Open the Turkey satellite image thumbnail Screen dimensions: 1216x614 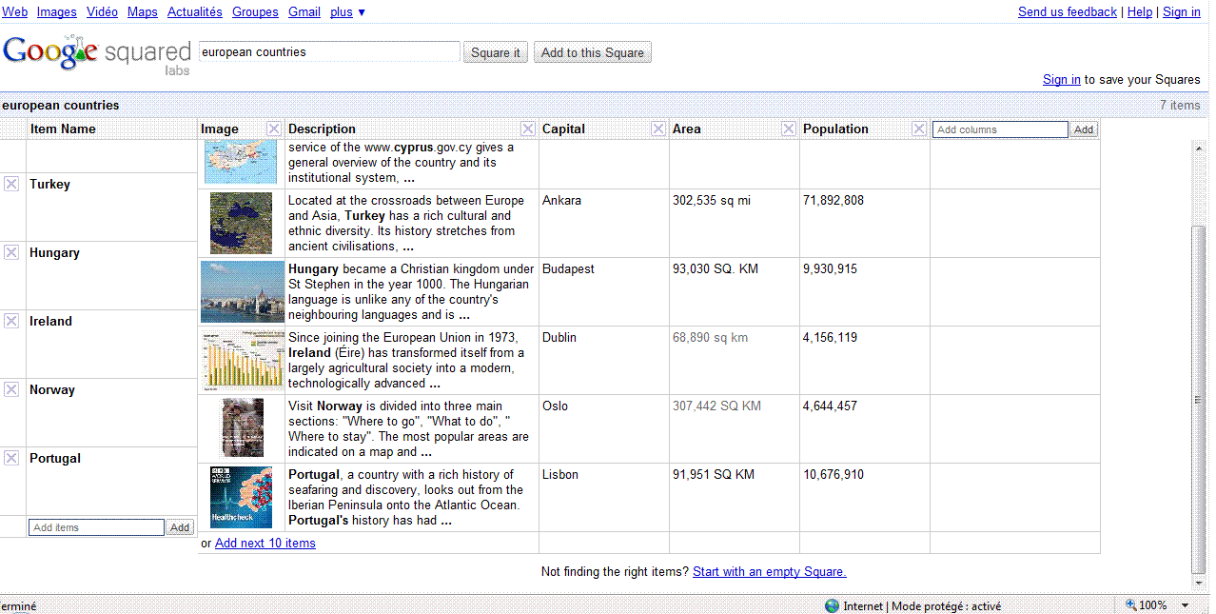coord(241,224)
